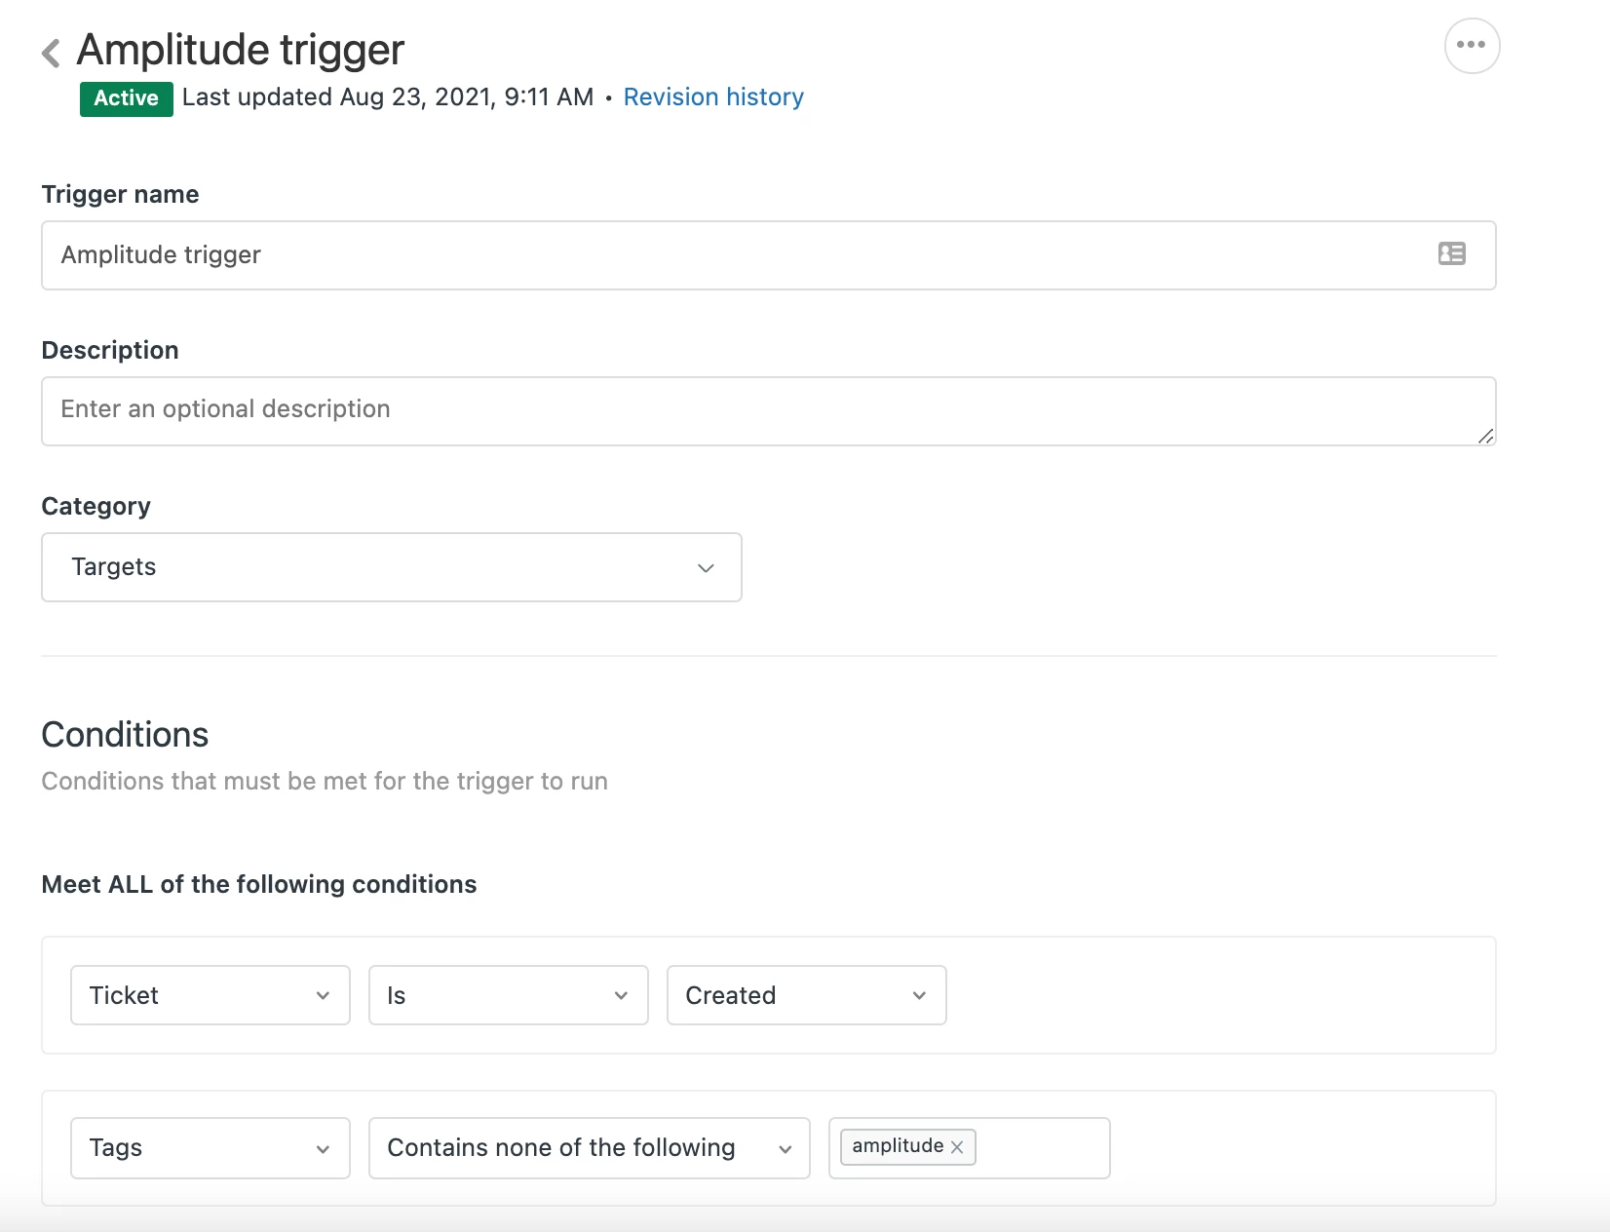The width and height of the screenshot is (1610, 1232).
Task: Click the Active status badge
Action: 127,98
